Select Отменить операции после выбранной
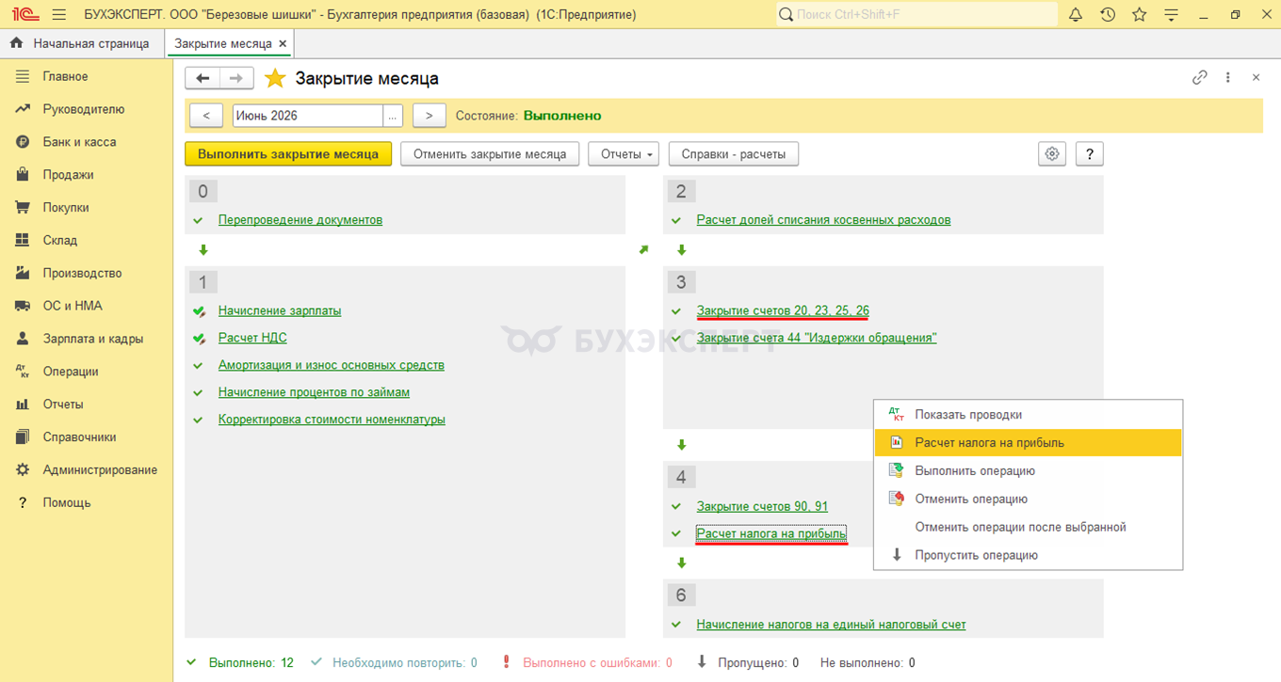 1028,528
